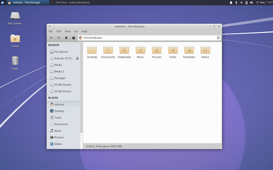Open the Help menu
273x170 pixels.
coord(84,31)
